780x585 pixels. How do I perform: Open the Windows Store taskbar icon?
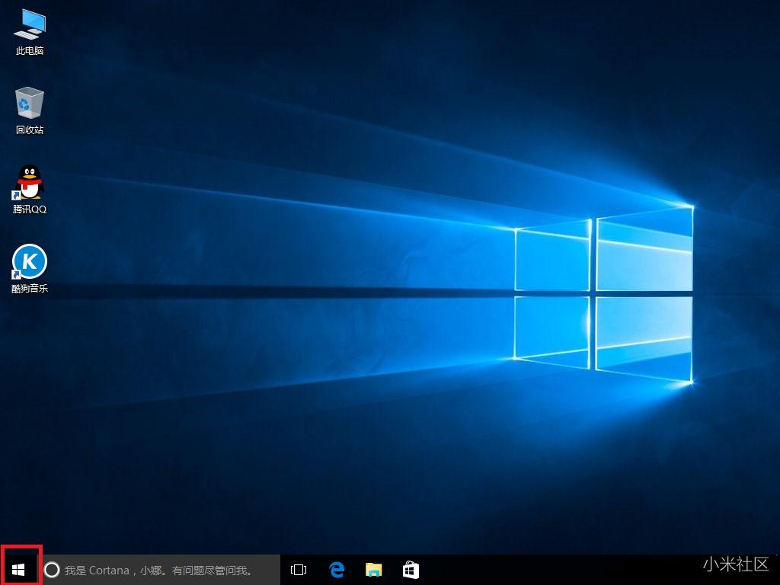pos(411,570)
